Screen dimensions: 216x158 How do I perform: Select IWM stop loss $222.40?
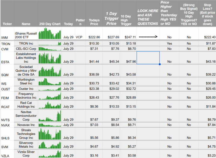(x=210, y=37)
